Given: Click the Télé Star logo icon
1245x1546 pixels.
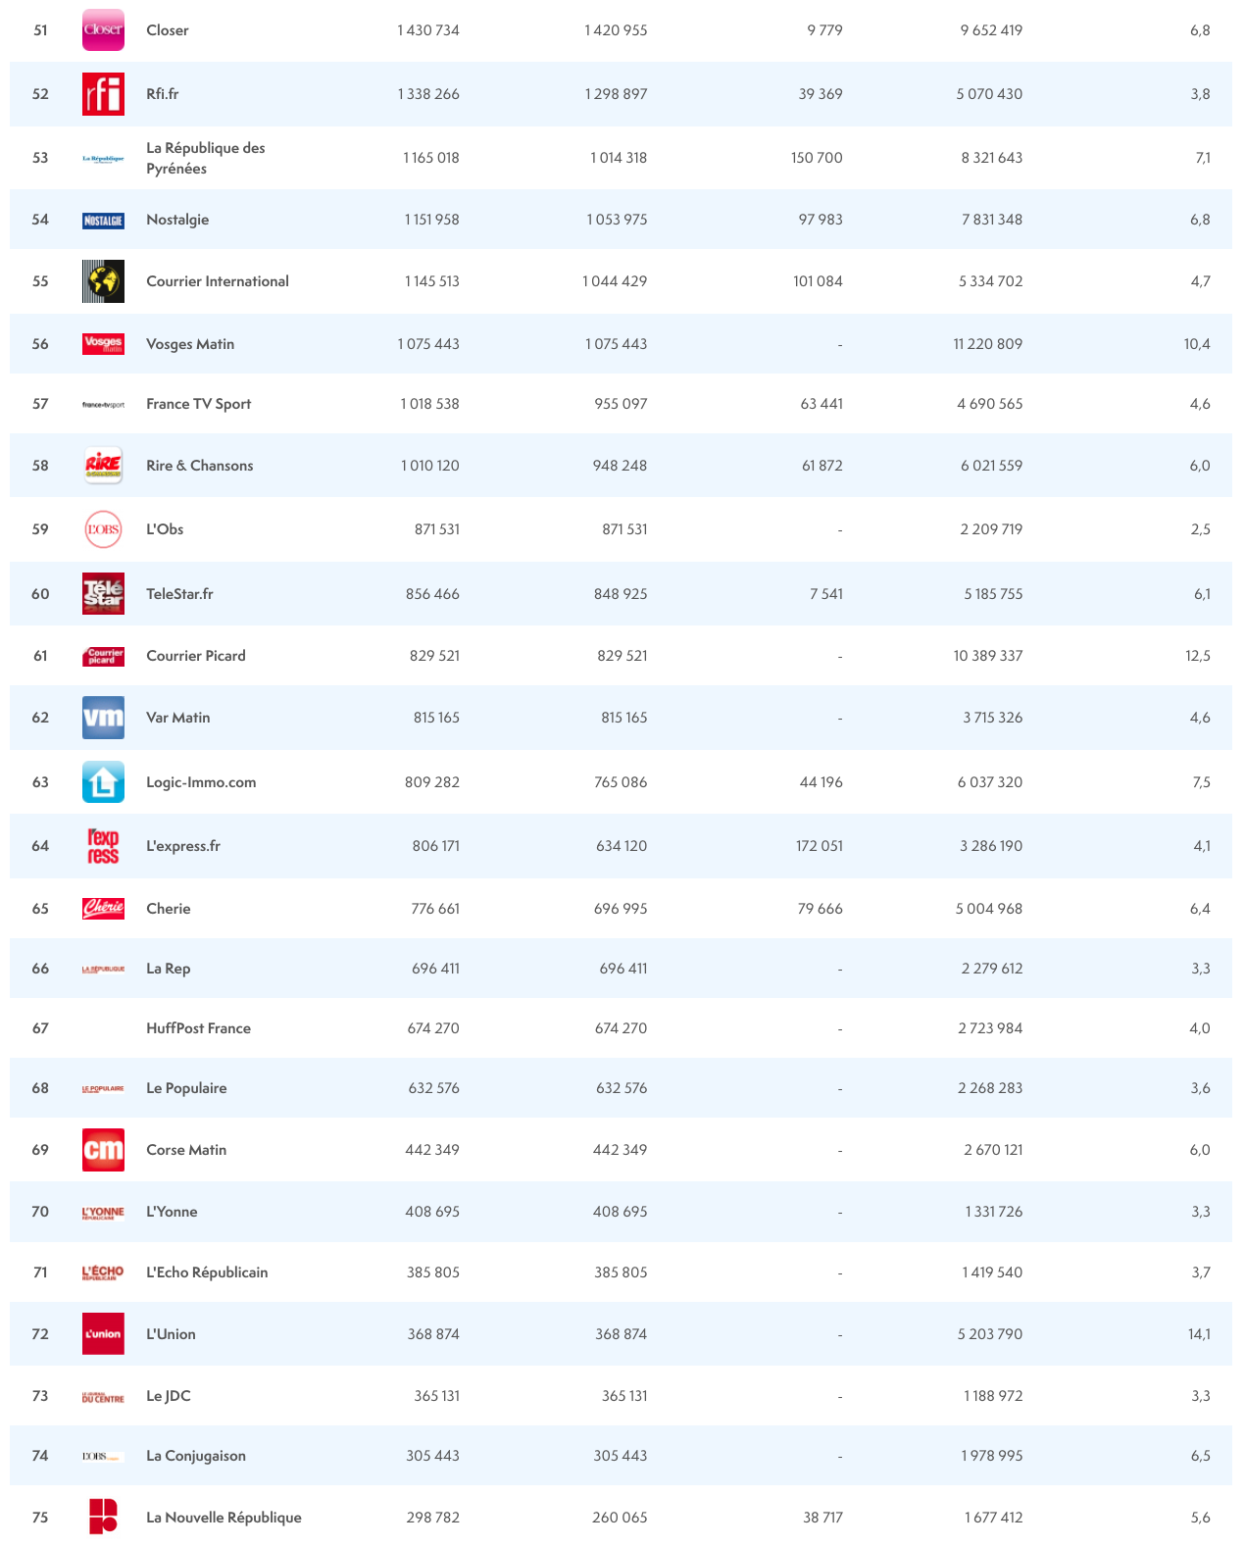Looking at the screenshot, I should point(103,594).
